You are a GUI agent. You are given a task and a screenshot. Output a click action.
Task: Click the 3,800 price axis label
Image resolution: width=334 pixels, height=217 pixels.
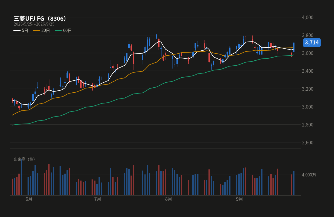click(308, 35)
